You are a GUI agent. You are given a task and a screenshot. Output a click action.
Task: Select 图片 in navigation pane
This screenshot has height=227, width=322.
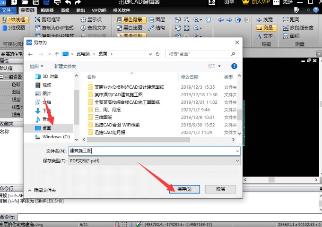point(43,93)
